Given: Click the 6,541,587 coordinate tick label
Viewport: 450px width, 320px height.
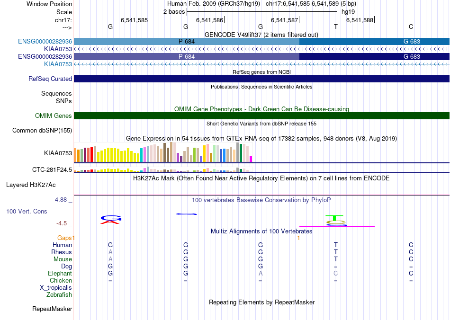Looking at the screenshot, I should (x=284, y=20).
